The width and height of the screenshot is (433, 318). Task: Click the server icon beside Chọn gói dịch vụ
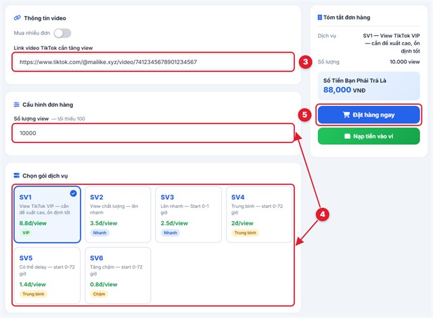[x=16, y=176]
